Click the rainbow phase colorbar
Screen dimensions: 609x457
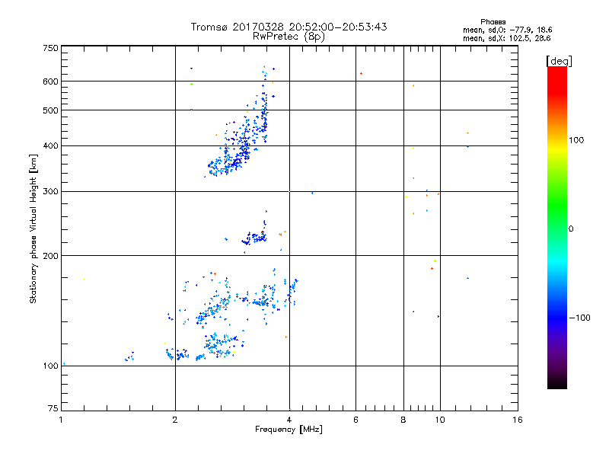(x=557, y=227)
